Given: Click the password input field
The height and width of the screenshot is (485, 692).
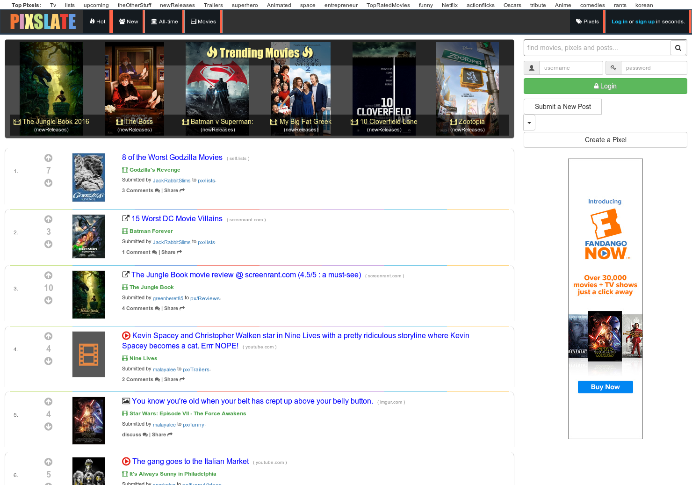Looking at the screenshot, I should 654,68.
